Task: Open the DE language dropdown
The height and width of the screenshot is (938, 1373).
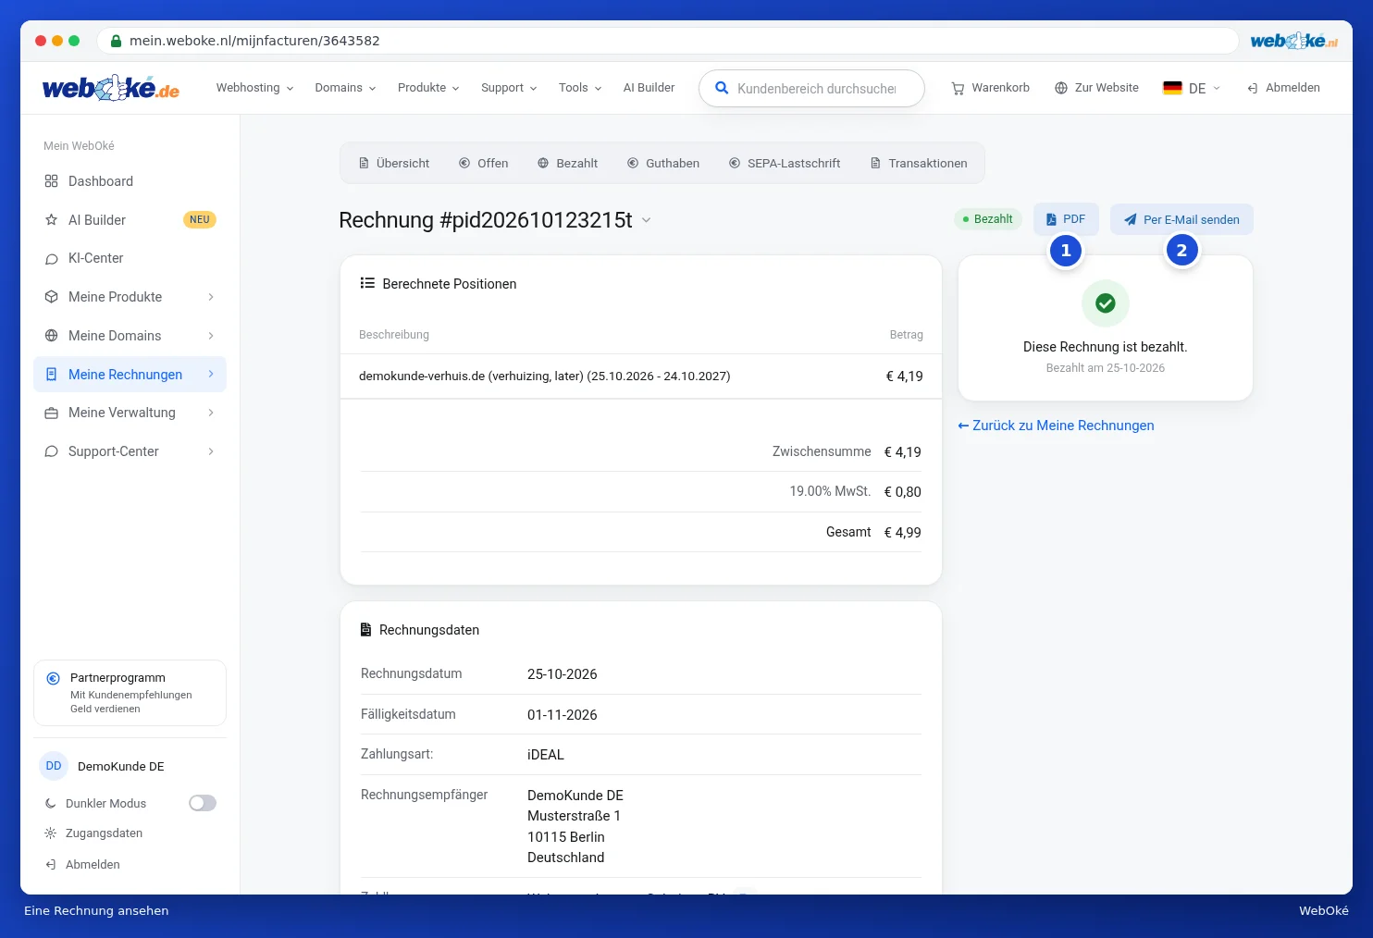Action: coord(1192,88)
